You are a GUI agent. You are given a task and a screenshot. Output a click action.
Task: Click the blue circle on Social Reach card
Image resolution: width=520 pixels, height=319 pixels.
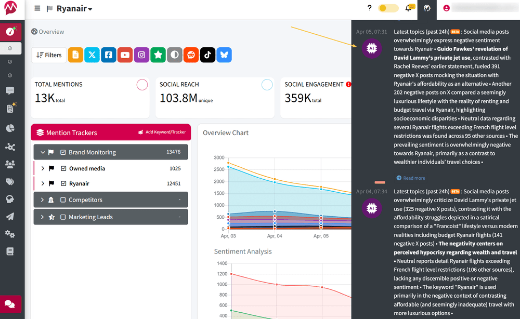(x=267, y=85)
